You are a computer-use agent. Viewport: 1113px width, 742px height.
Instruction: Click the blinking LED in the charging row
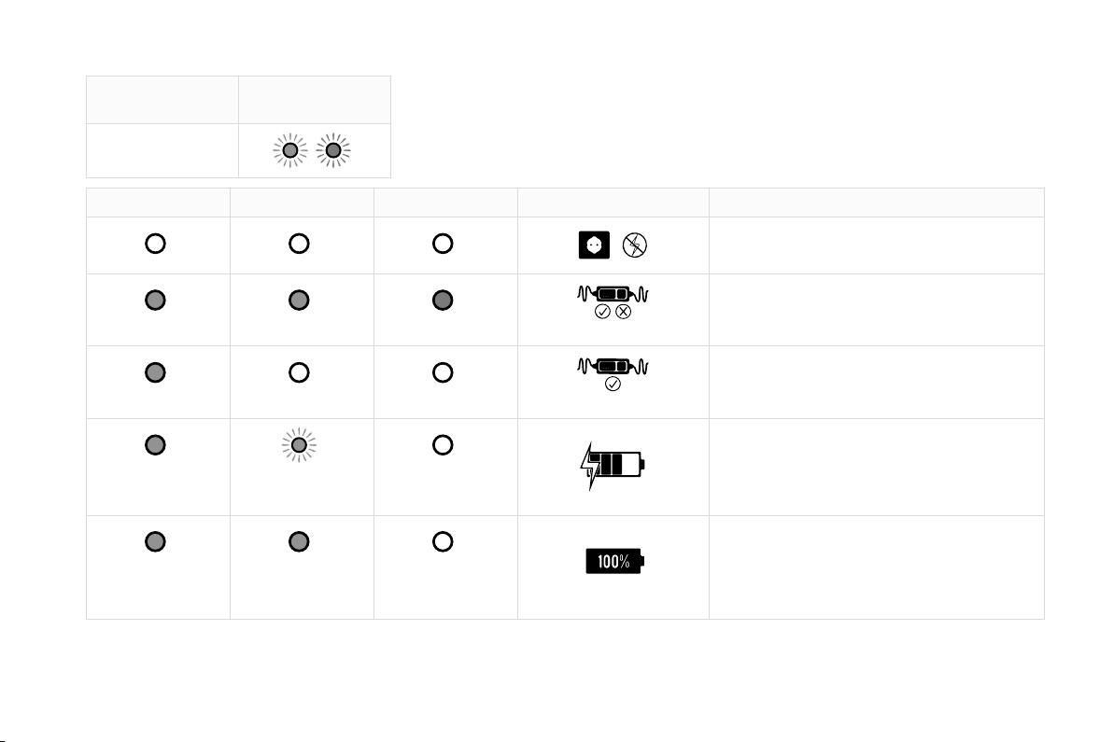coord(299,445)
